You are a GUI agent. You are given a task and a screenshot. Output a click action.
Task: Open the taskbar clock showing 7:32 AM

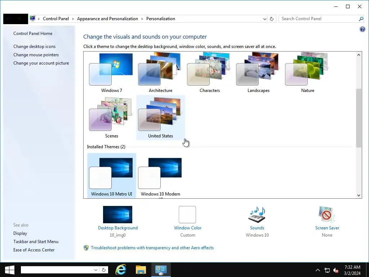pyautogui.click(x=352, y=270)
